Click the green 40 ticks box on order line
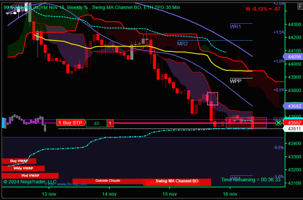303x200 pixels. (96, 123)
